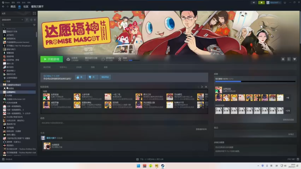Go to next page of post-game summary
The width and height of the screenshot is (301, 169).
coord(202,87)
